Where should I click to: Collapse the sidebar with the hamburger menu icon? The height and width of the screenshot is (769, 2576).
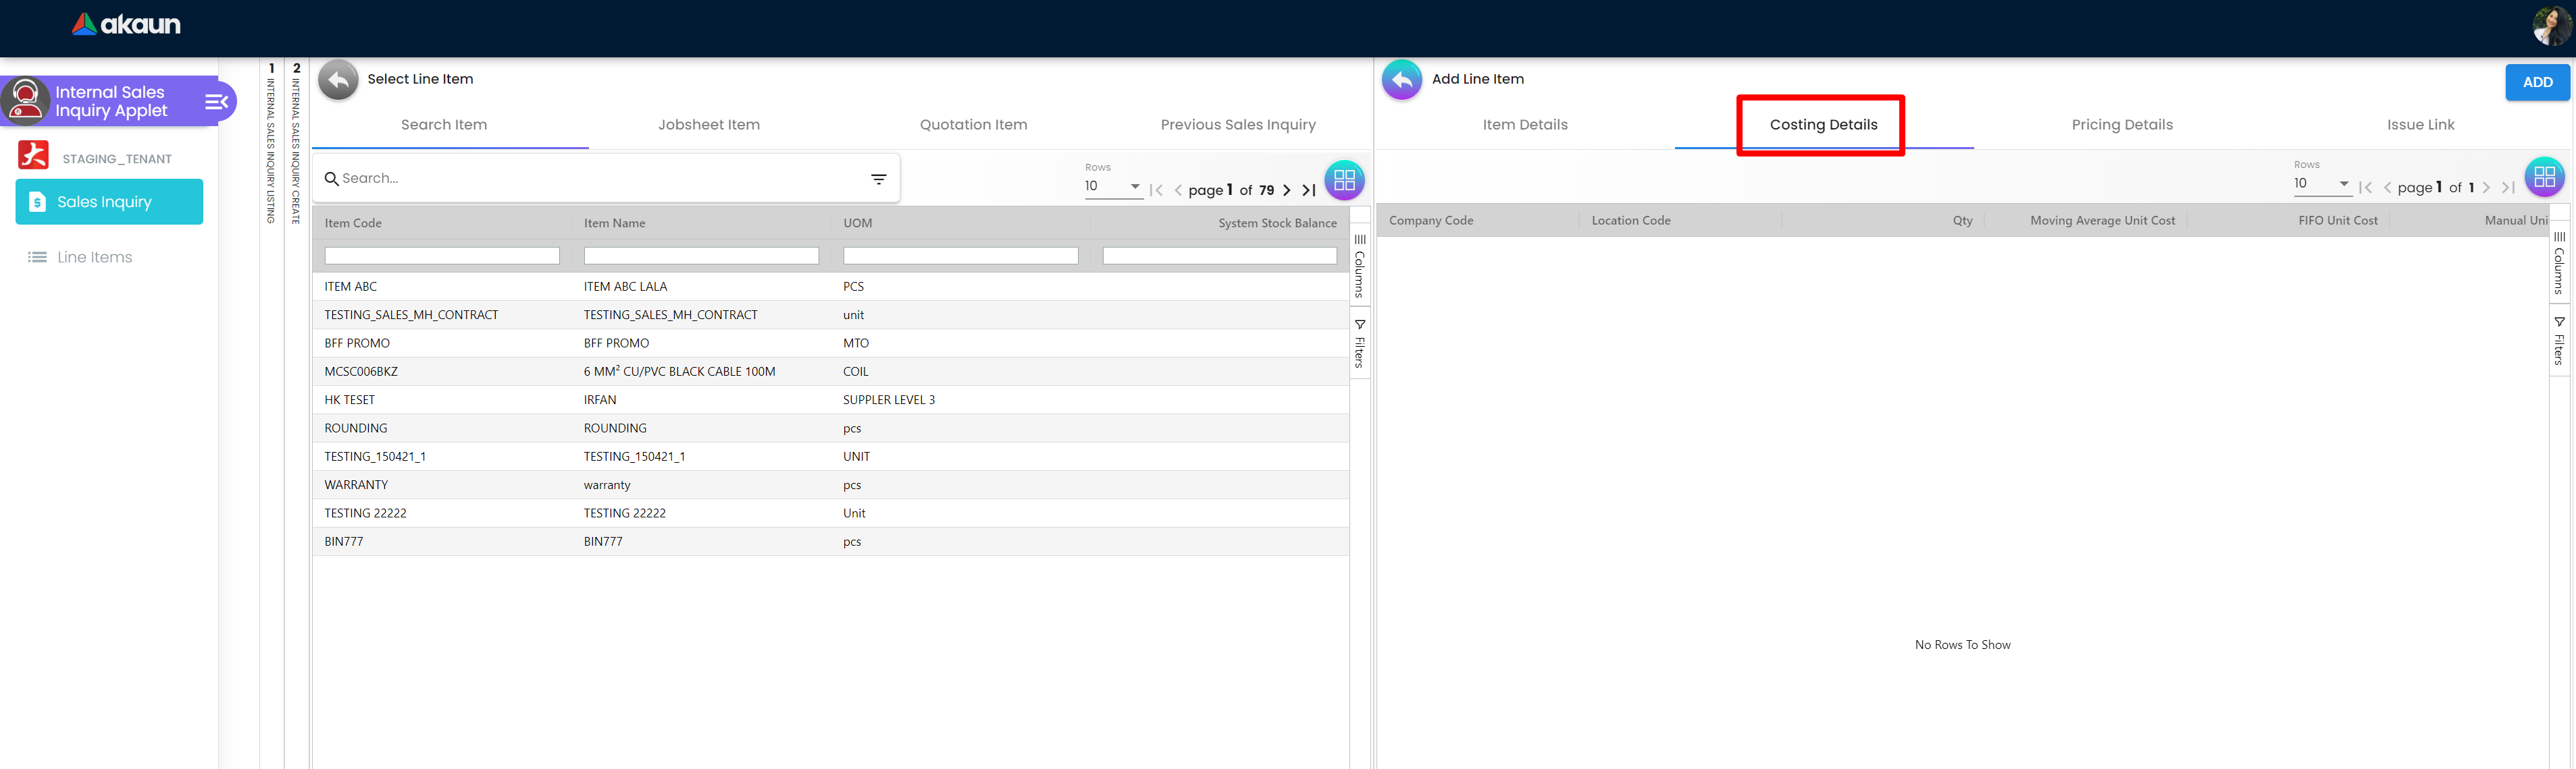tap(216, 102)
